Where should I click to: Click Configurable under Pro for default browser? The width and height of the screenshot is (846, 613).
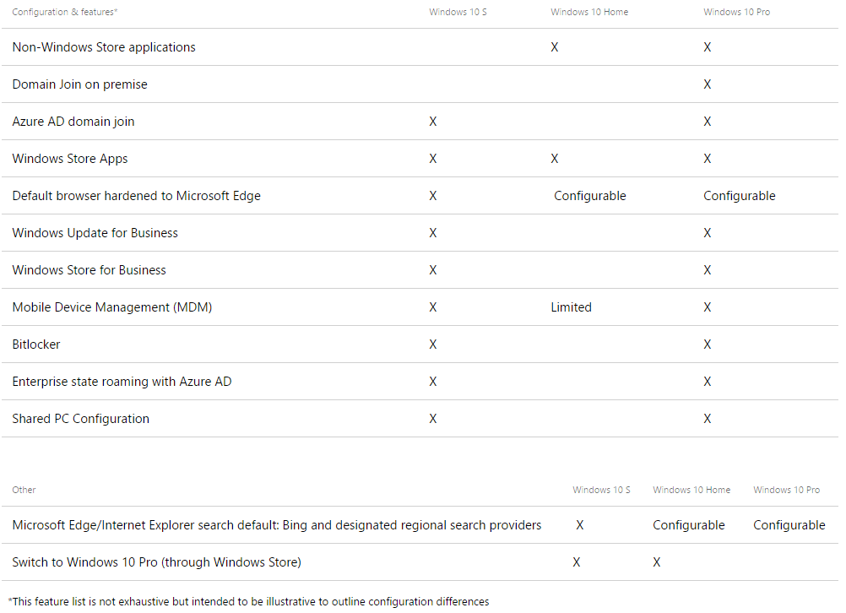click(739, 196)
